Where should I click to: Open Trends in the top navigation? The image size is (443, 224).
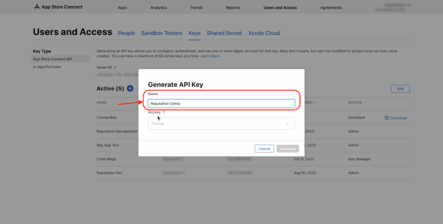coord(196,8)
